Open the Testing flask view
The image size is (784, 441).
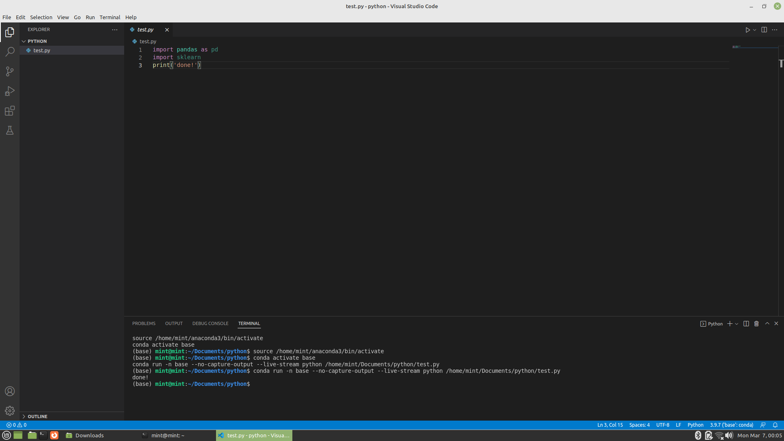(x=10, y=130)
